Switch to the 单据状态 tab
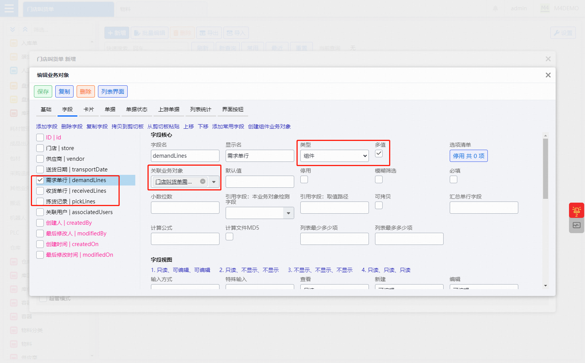 pos(137,109)
